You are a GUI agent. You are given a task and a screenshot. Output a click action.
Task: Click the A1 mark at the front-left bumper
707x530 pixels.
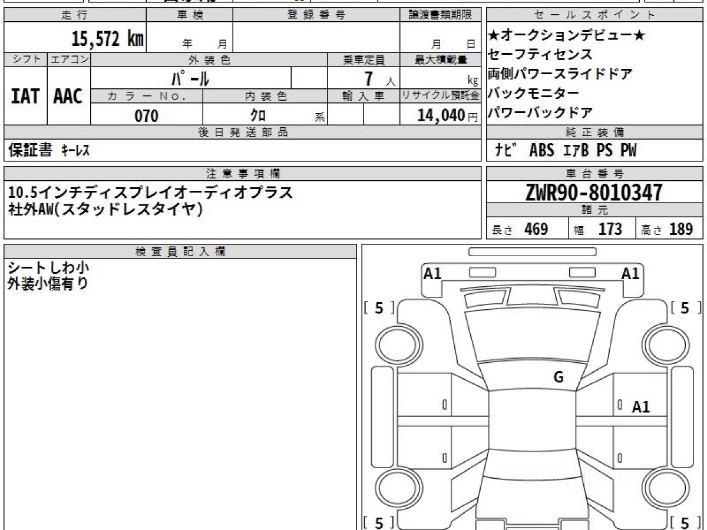click(x=432, y=273)
